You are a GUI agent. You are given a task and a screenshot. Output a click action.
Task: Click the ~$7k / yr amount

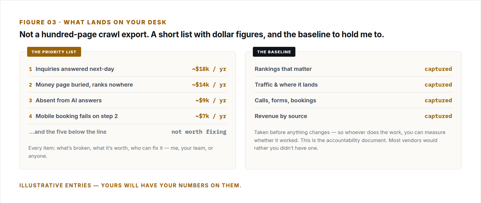point(211,116)
